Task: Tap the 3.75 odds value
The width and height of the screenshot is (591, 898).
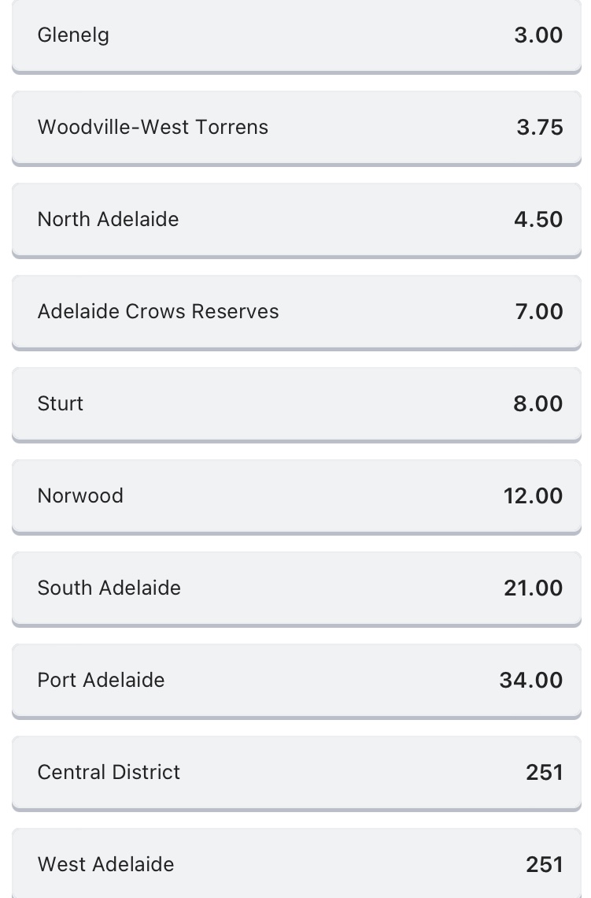Action: click(x=540, y=128)
